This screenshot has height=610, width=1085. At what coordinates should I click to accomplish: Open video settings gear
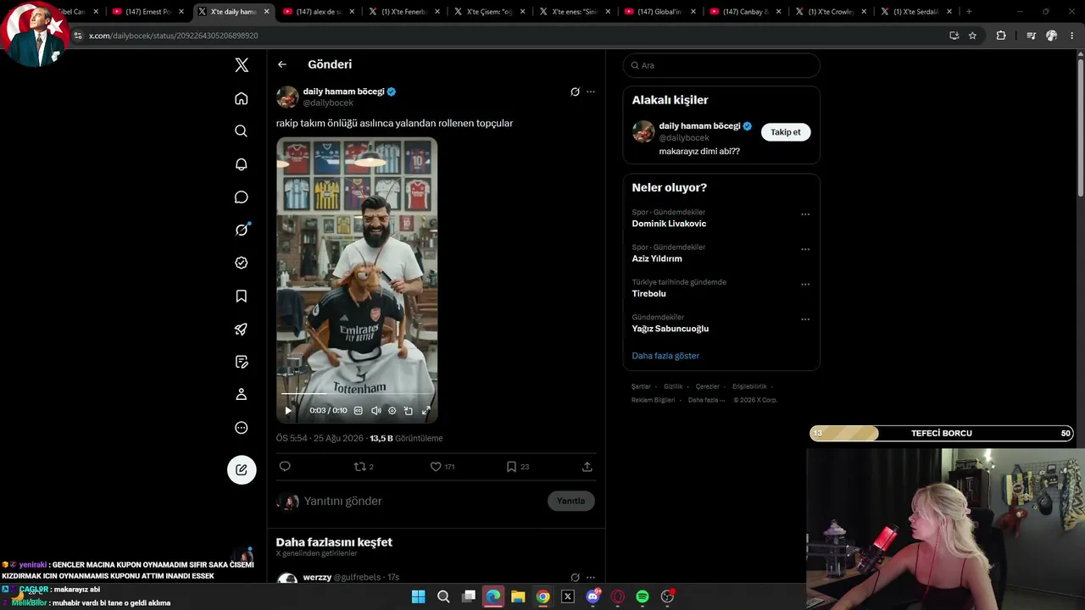392,411
